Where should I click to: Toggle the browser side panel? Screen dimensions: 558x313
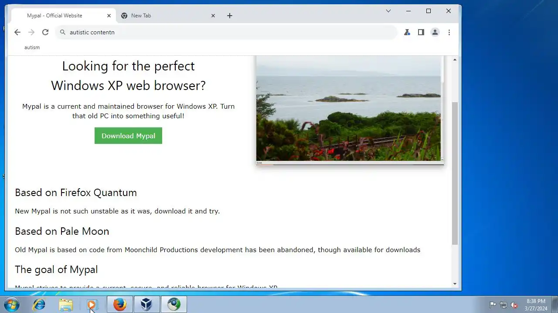421,32
